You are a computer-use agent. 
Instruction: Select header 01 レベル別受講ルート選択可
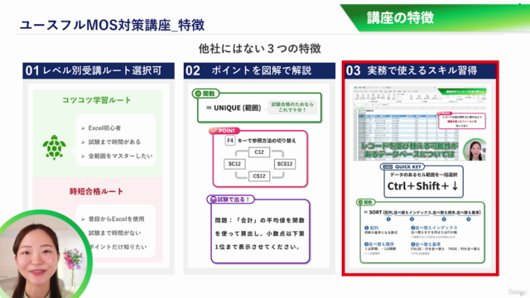pyautogui.click(x=99, y=70)
